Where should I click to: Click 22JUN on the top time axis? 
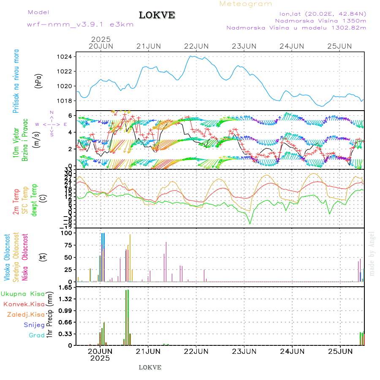197,46
